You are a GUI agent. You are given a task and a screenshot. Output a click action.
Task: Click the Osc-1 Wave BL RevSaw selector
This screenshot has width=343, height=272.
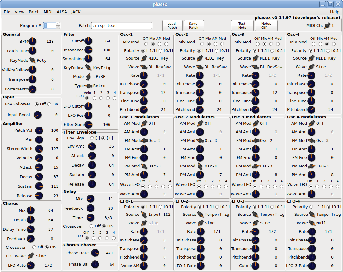144,67
